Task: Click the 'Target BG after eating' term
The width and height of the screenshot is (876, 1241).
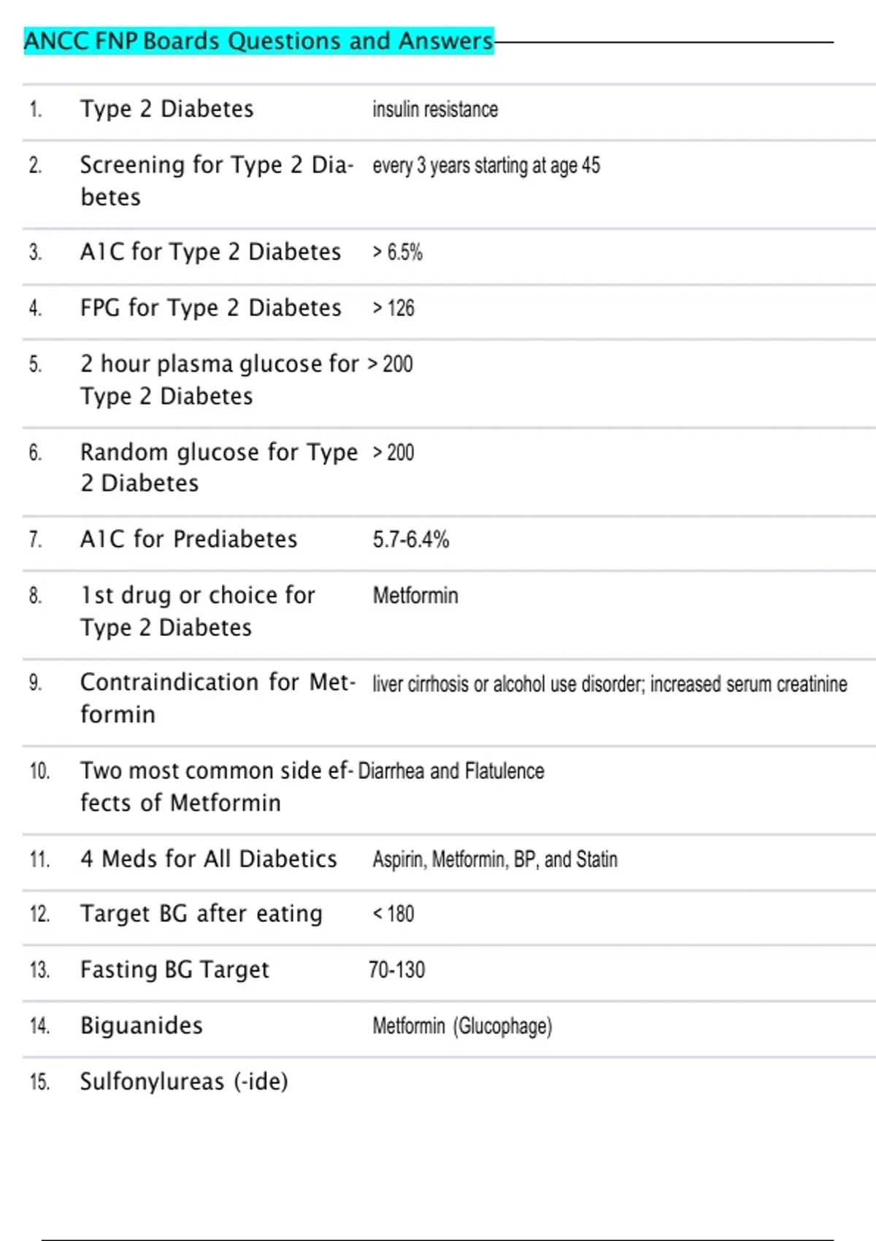Action: 201,914
